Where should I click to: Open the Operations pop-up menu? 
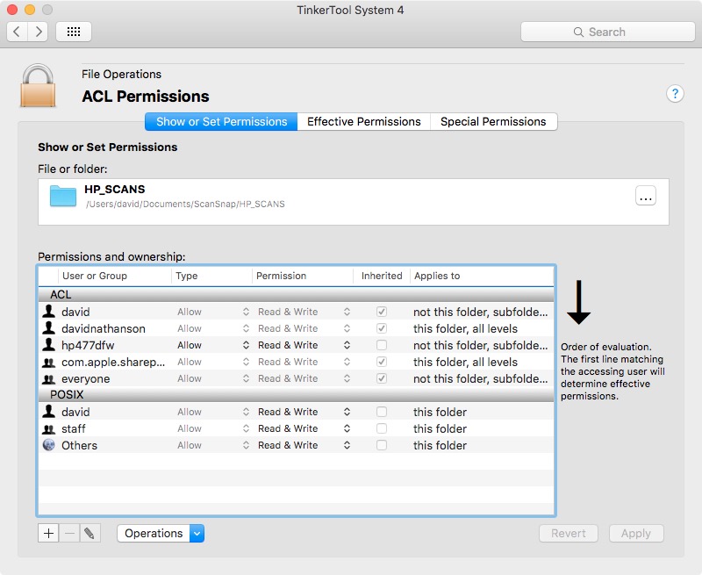[x=161, y=534]
